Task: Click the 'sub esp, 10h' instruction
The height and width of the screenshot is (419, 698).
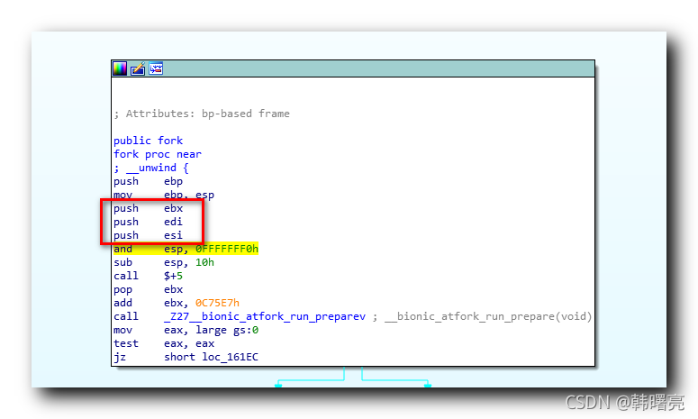Action: (164, 262)
